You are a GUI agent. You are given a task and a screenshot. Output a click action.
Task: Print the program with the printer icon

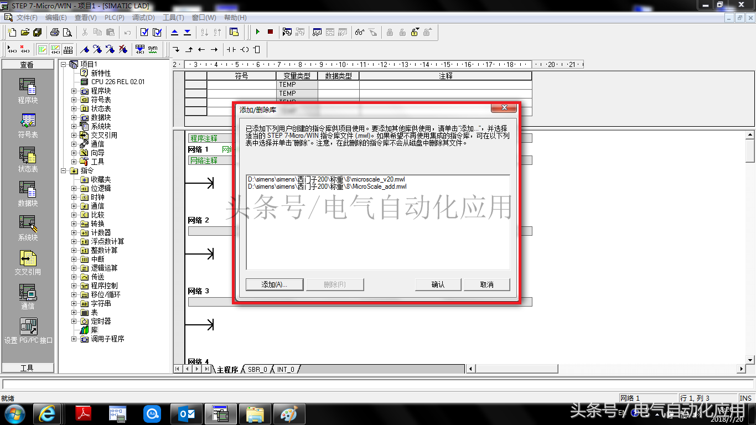[55, 32]
